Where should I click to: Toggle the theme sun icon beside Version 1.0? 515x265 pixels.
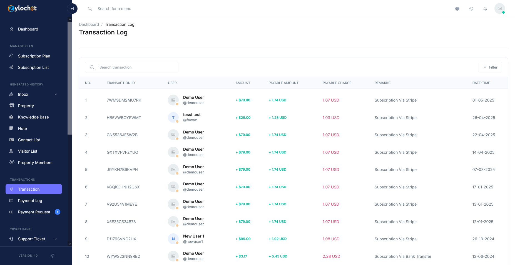coord(52,256)
